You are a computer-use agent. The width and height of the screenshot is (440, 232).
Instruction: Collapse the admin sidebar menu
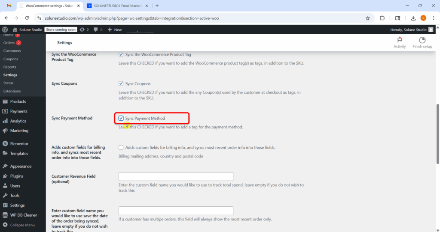(22, 225)
